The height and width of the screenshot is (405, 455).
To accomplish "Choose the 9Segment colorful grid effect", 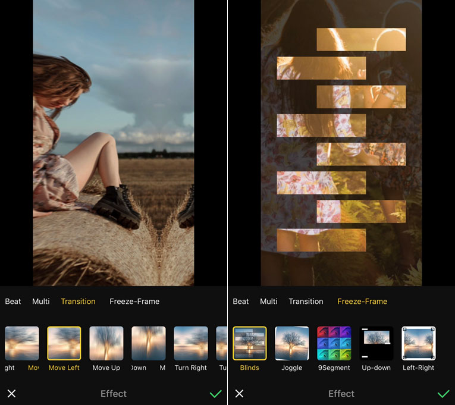I will (334, 344).
